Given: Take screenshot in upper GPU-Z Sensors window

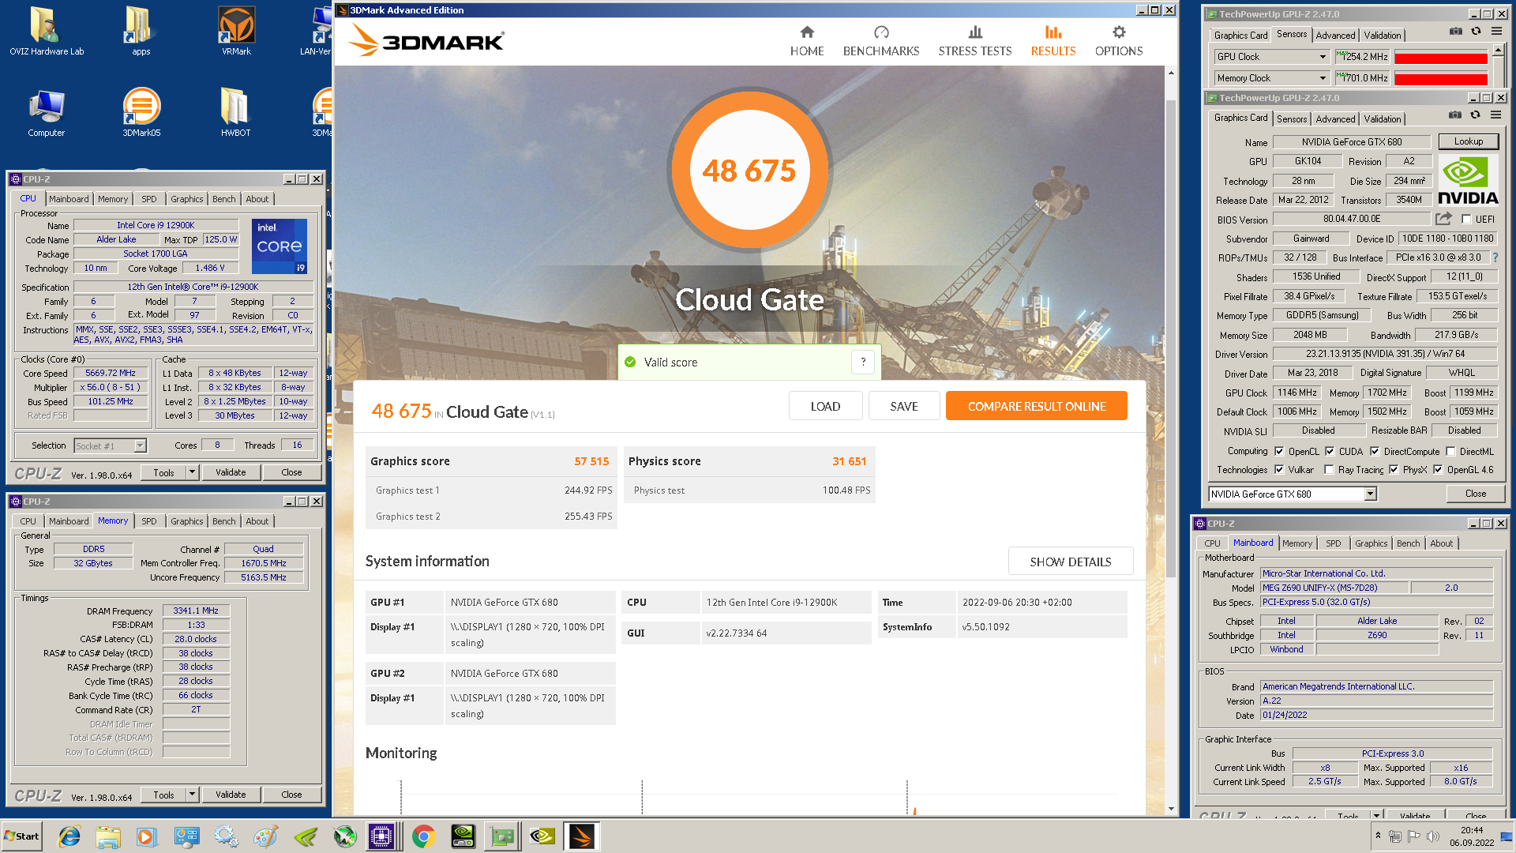Looking at the screenshot, I should pyautogui.click(x=1455, y=32).
